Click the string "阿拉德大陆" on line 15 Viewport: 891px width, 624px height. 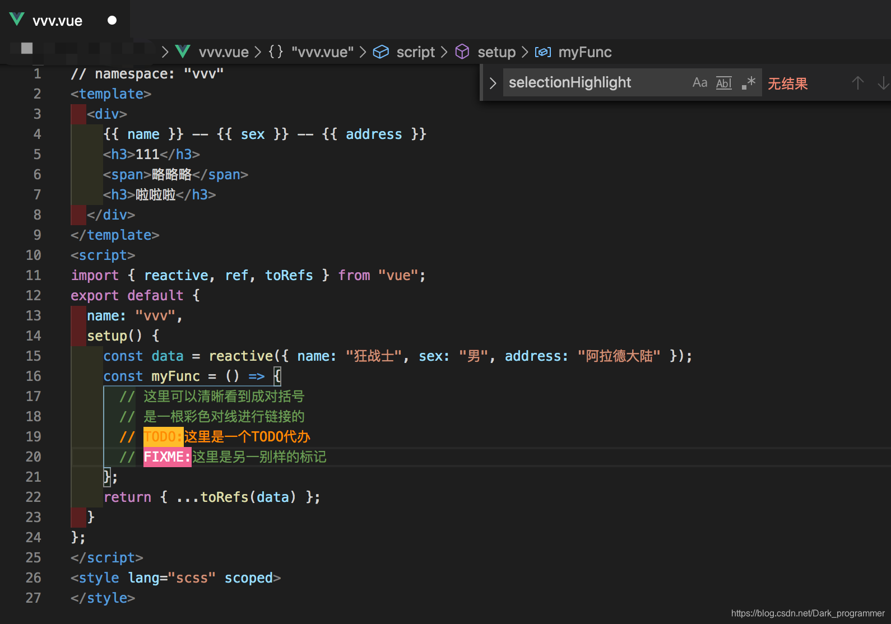(x=619, y=356)
